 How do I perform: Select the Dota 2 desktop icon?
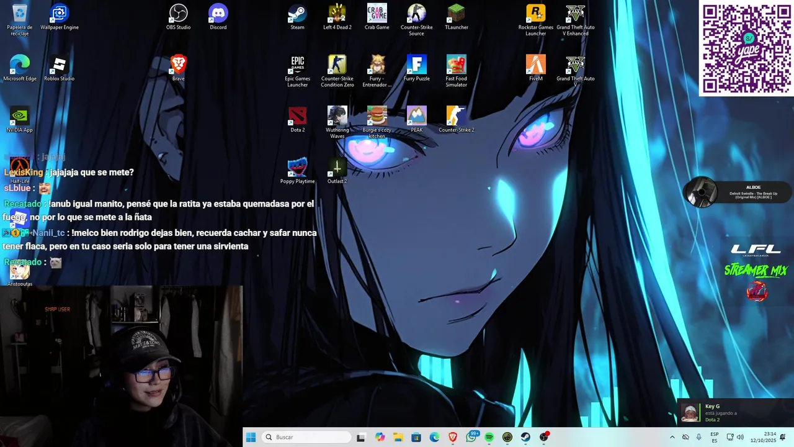pyautogui.click(x=297, y=120)
